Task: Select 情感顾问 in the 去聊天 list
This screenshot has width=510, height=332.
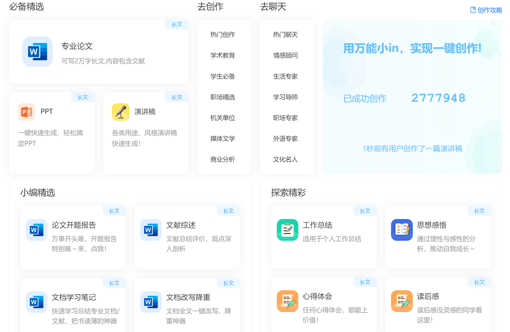Action: tap(285, 55)
